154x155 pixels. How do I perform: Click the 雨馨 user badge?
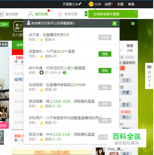coord(126,93)
